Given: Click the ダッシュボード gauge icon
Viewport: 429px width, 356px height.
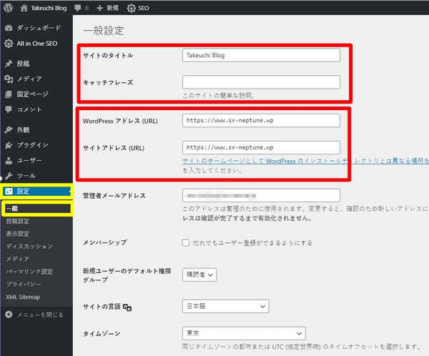Looking at the screenshot, I should point(9,28).
